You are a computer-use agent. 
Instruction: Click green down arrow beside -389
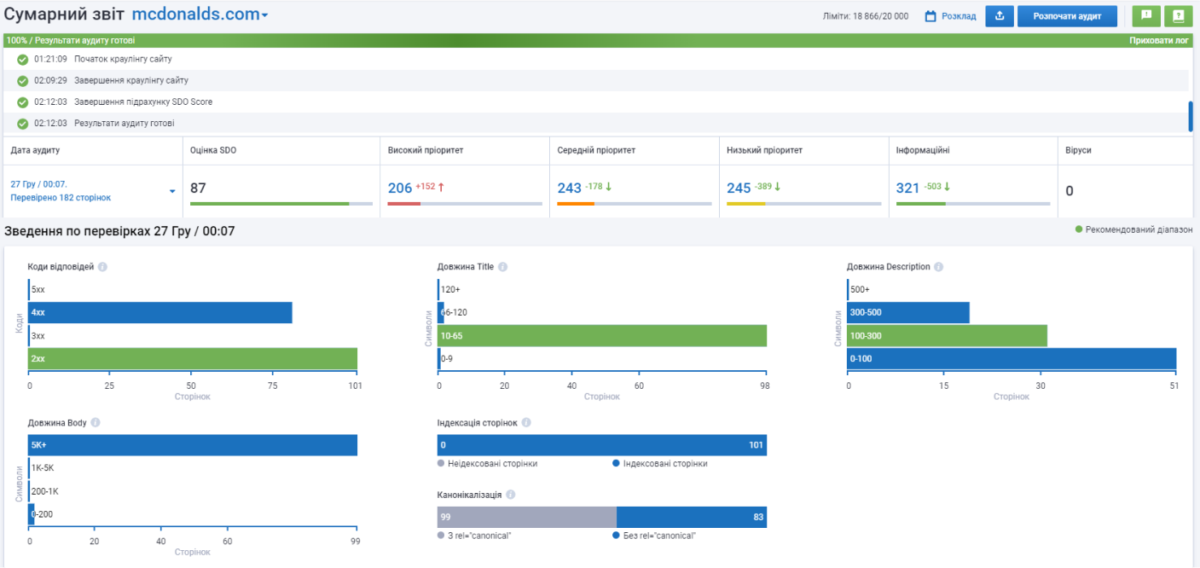(x=777, y=187)
